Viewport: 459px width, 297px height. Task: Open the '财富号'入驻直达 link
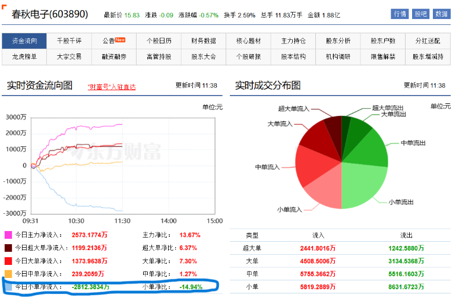[x=112, y=87]
